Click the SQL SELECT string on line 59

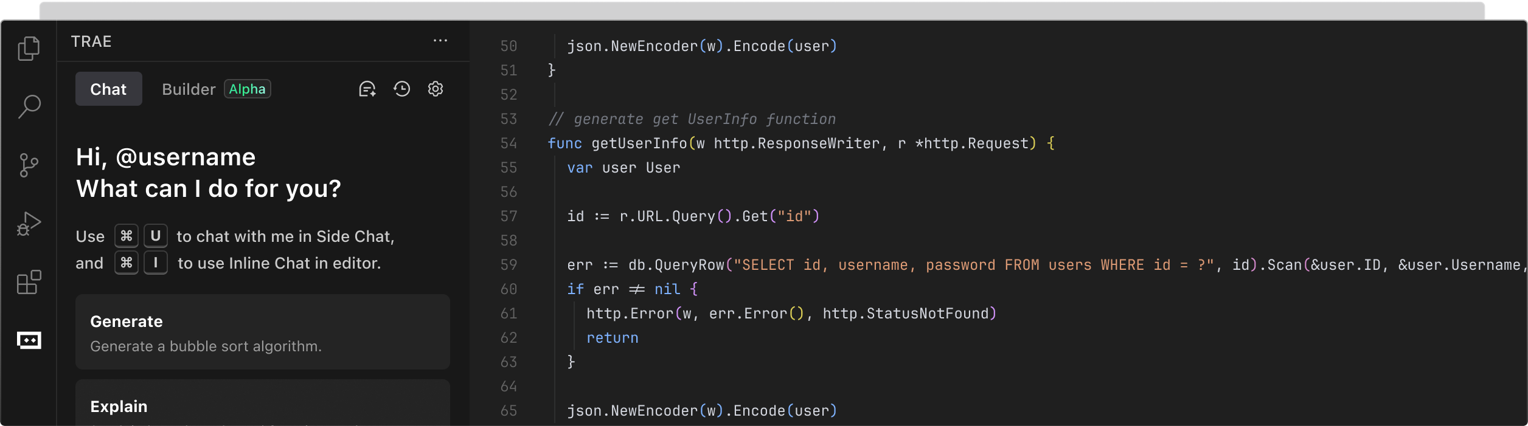point(973,265)
